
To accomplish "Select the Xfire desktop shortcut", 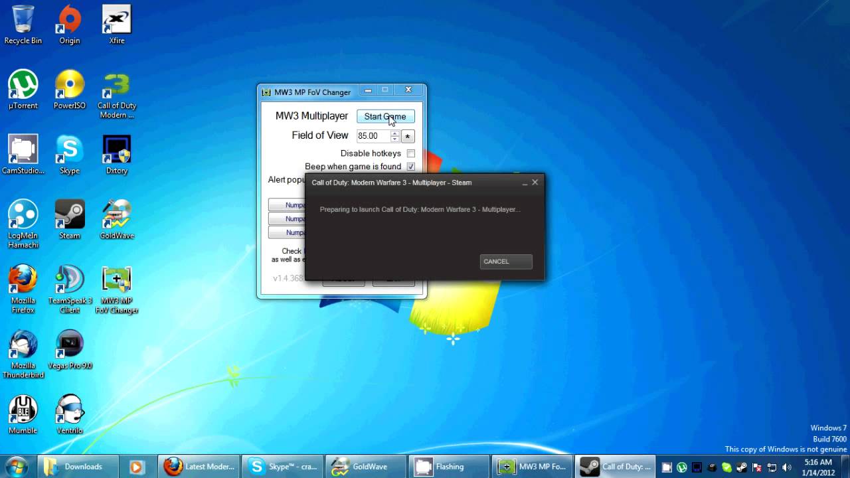I will click(116, 25).
